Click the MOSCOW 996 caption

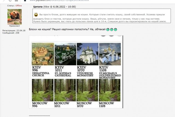[40, 105]
